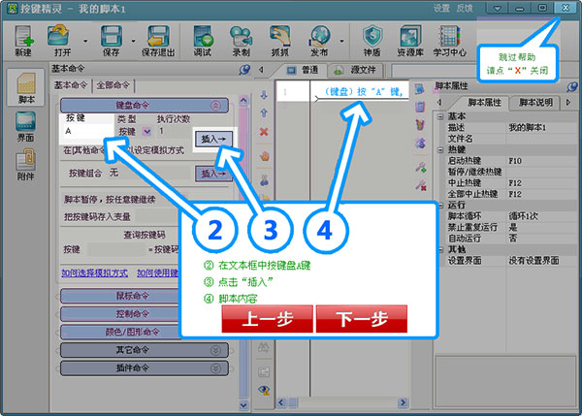
Task: Select the 界面 sidebar icon
Action: [23, 129]
